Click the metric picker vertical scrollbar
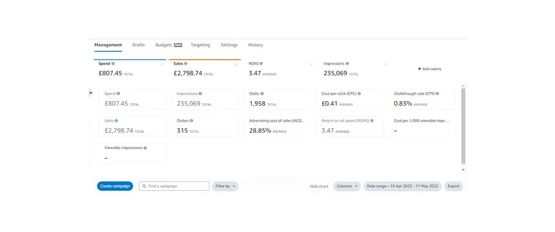 [x=464, y=126]
